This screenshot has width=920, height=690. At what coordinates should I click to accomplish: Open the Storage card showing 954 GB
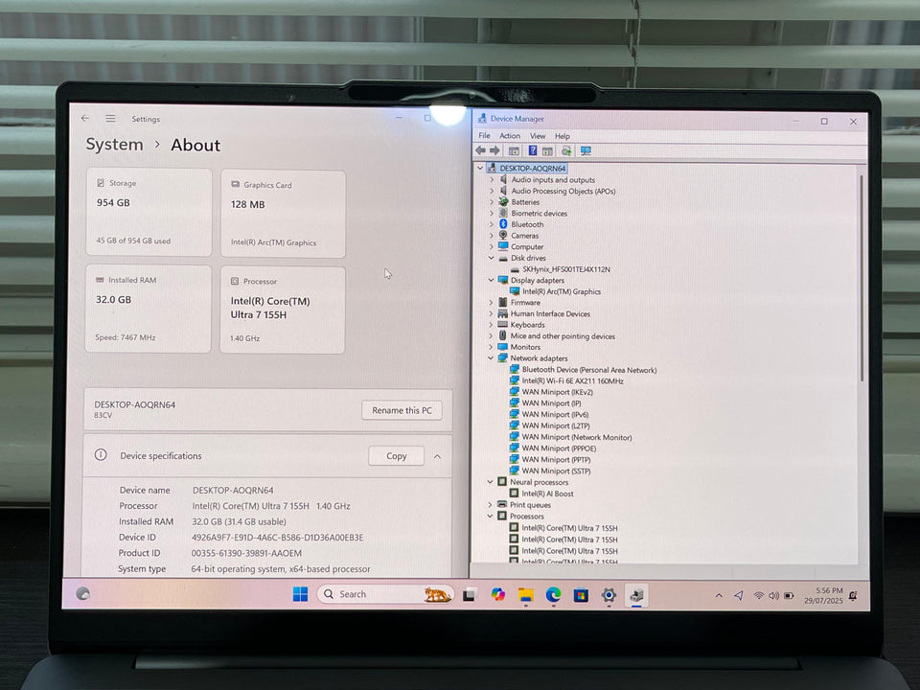[x=149, y=212]
